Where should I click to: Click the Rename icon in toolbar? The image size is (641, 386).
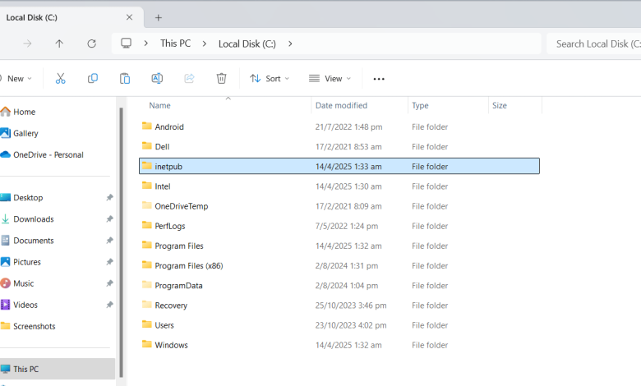[157, 78]
